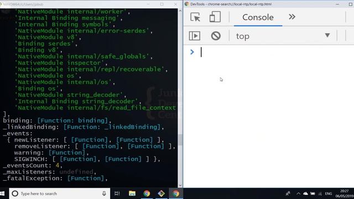Click the '[Function: binding]' text in terminal

(72, 121)
